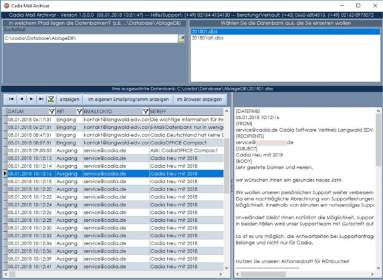Click the EMAILKONTO column header label
The width and height of the screenshot is (383, 280).
tap(98, 112)
